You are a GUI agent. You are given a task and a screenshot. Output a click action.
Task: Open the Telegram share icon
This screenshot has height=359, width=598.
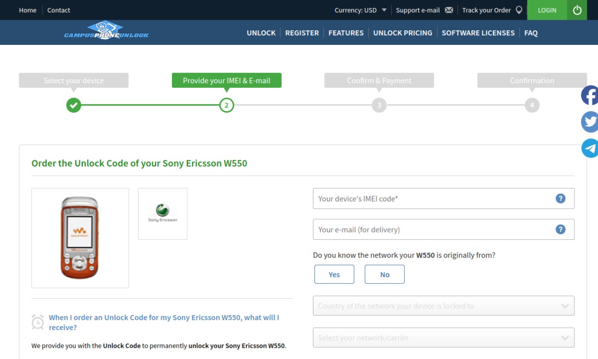pos(590,148)
